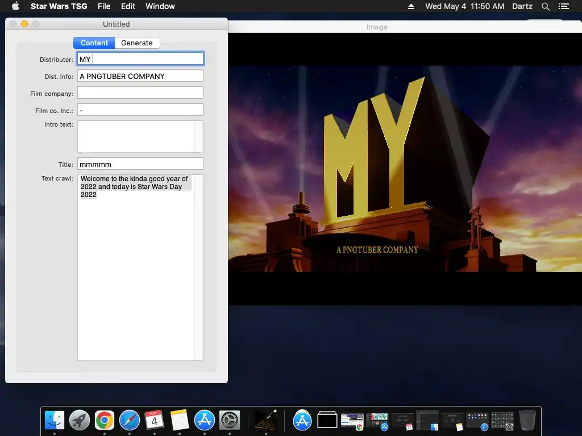Click "A PNGTUBER COMPANY" text in image
582x436 pixels.
coord(377,250)
